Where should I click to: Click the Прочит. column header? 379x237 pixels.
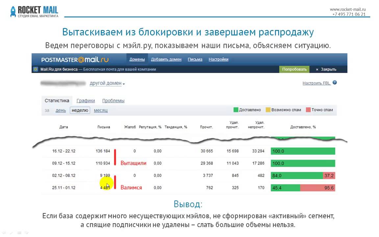[206, 127]
